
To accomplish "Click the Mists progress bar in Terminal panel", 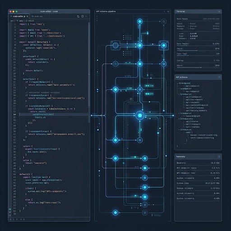I will tap(198, 68).
